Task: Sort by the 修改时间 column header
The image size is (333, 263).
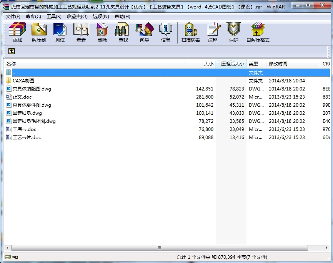Action: pyautogui.click(x=293, y=64)
